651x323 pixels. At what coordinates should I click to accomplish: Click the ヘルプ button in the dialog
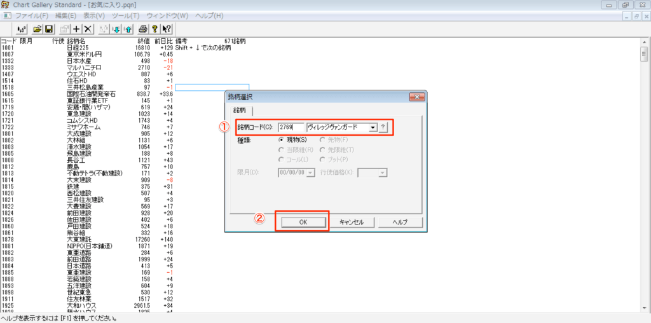(x=401, y=222)
